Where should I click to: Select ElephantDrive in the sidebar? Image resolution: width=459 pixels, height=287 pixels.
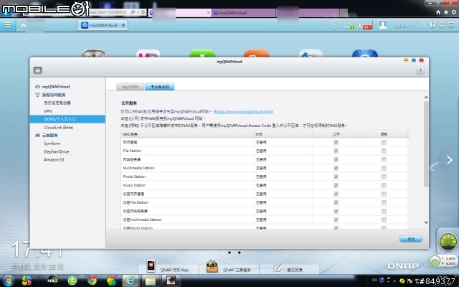pyautogui.click(x=57, y=151)
